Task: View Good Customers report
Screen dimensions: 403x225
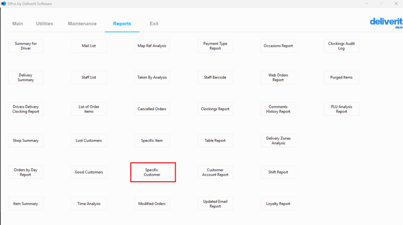Action: [x=89, y=172]
